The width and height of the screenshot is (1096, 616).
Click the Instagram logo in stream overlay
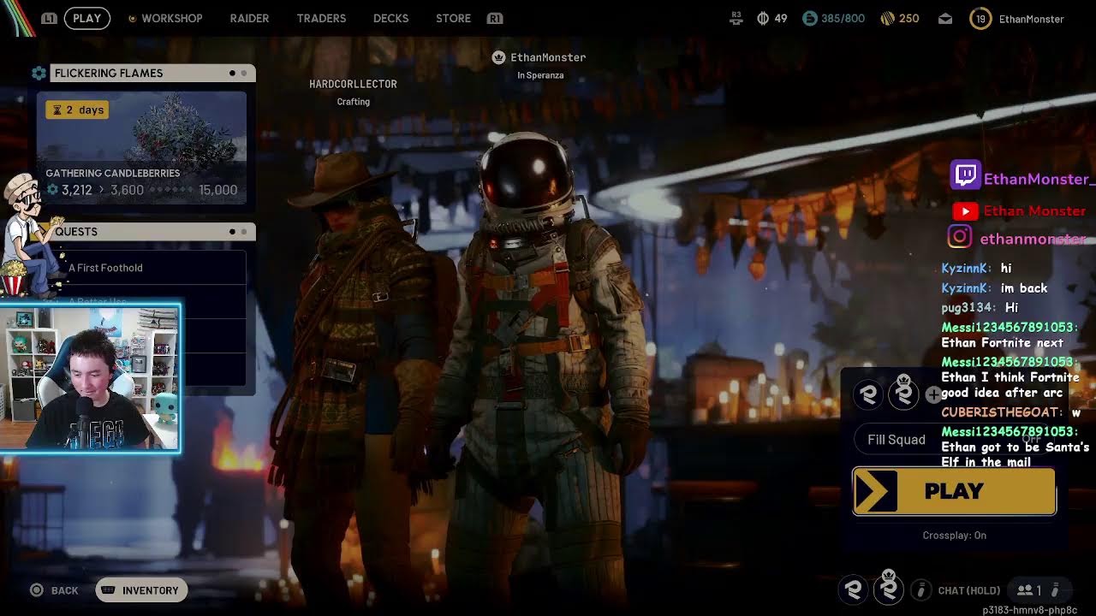[x=960, y=237]
